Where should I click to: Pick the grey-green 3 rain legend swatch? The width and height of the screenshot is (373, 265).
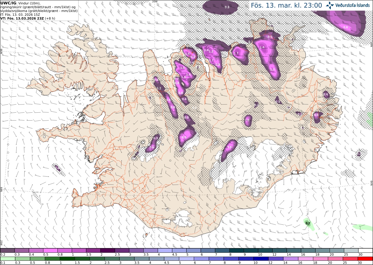click(x=127, y=259)
